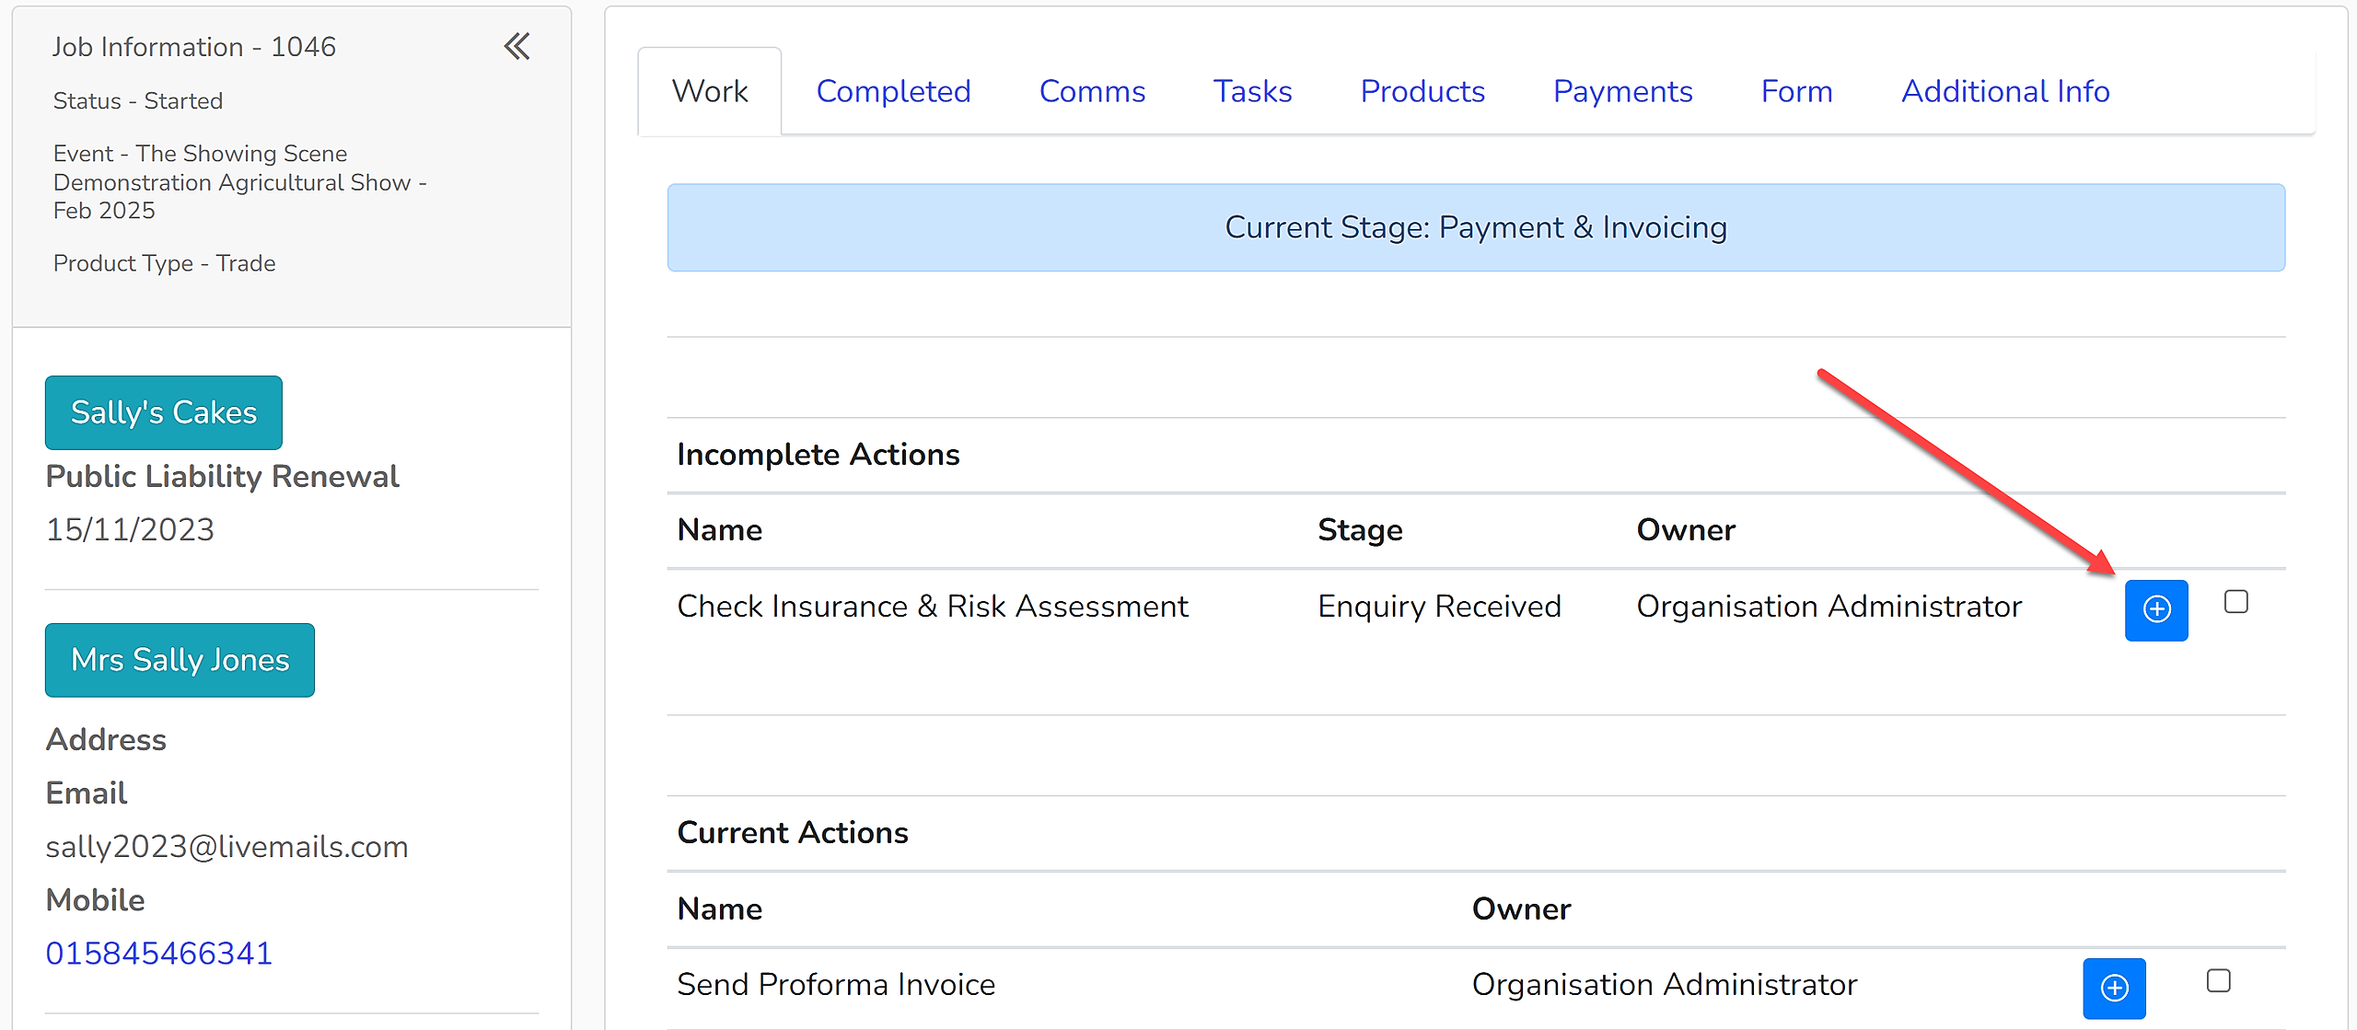
Task: Open the Form tab
Action: tap(1796, 91)
